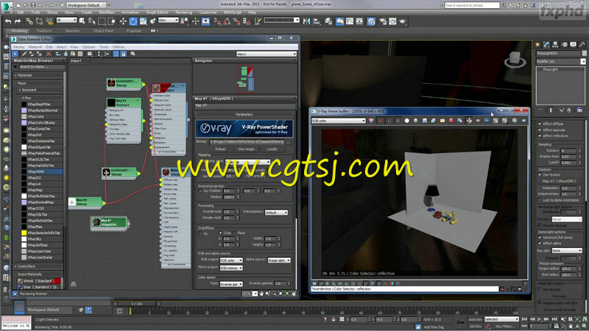Open the Graph Editors menu

coord(157,13)
